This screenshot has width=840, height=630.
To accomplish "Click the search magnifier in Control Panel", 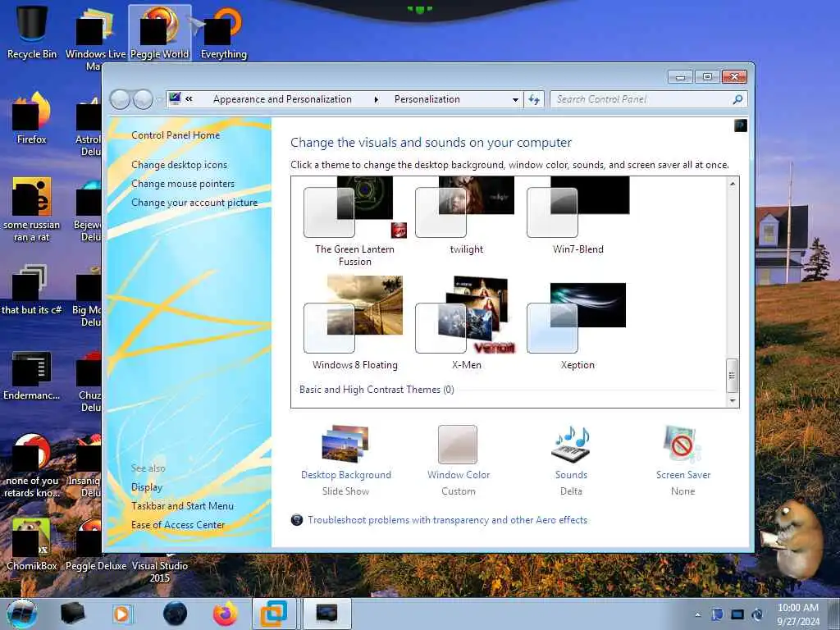I will pyautogui.click(x=737, y=99).
